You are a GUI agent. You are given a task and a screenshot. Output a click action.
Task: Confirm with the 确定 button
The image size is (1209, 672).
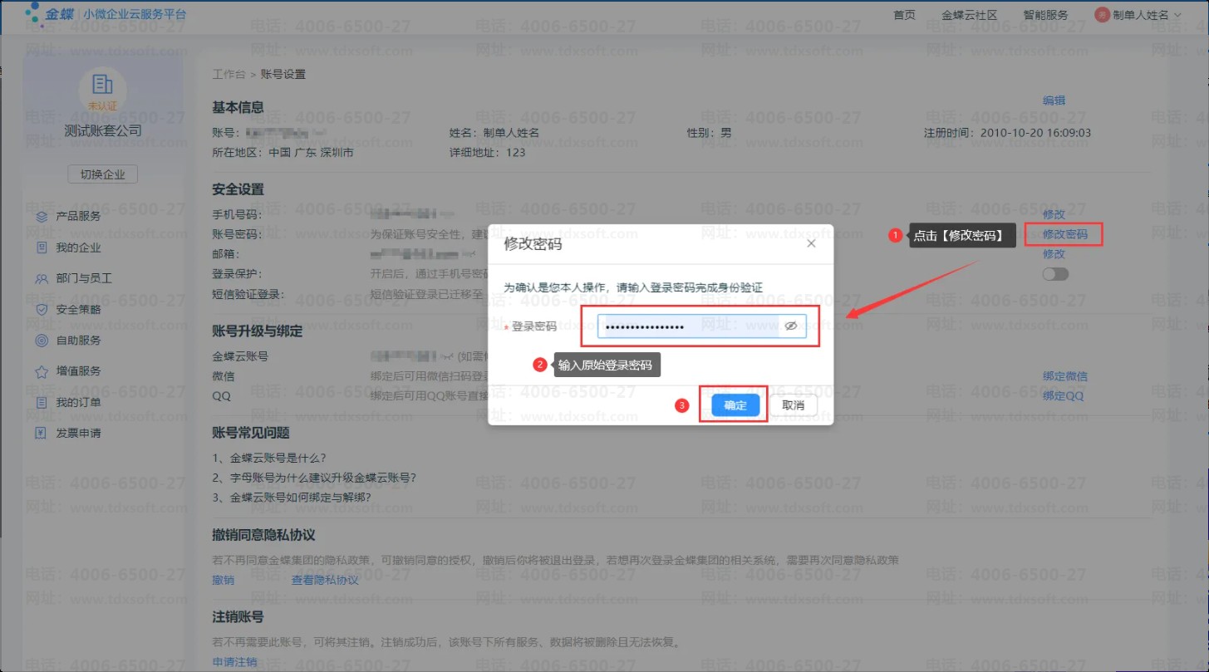(x=735, y=405)
